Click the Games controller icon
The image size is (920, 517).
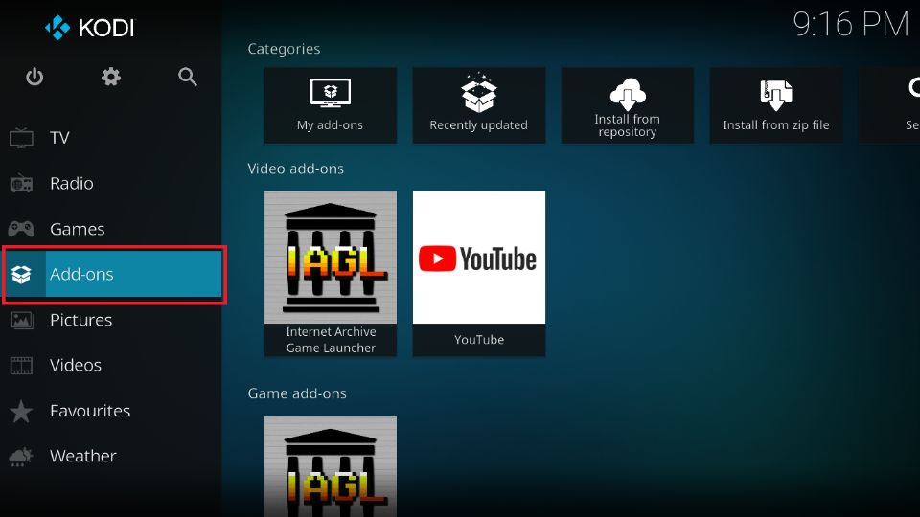coord(22,229)
